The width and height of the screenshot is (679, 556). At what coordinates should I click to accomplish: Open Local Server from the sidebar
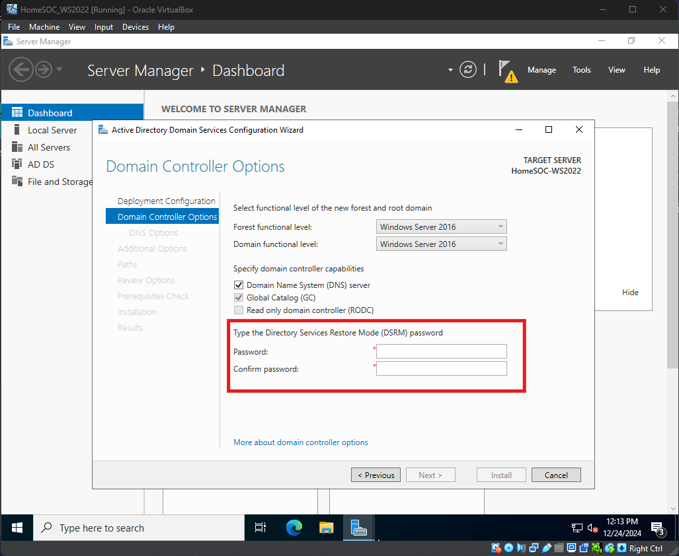(x=52, y=130)
